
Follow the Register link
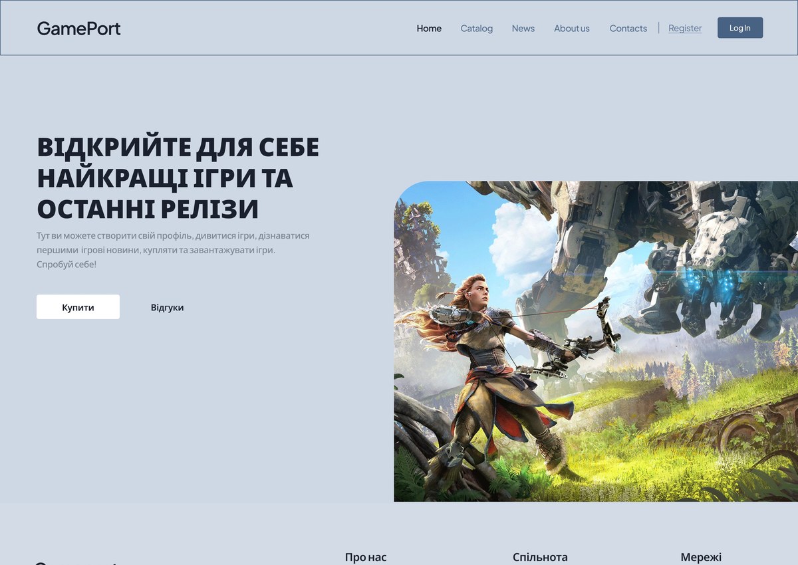pyautogui.click(x=685, y=28)
